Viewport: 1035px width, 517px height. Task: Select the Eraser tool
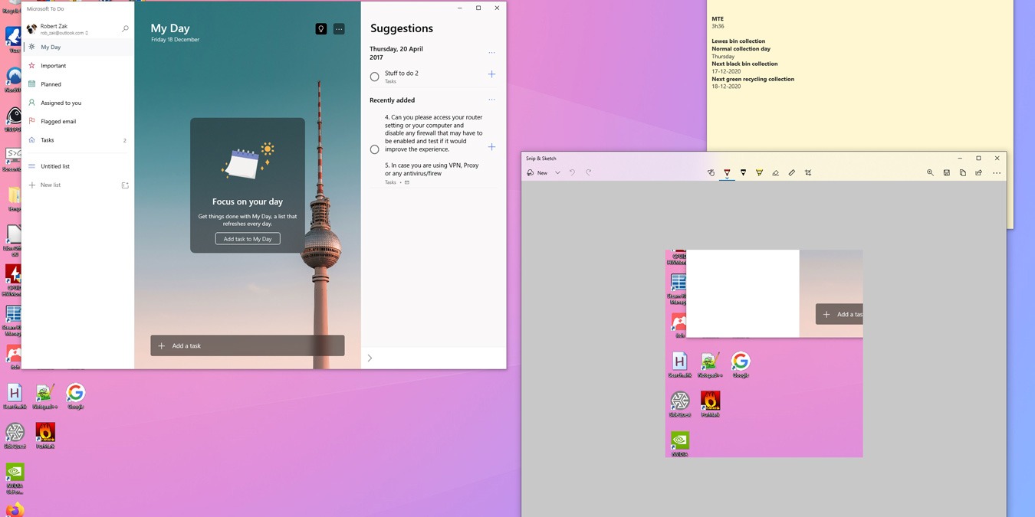coord(776,172)
